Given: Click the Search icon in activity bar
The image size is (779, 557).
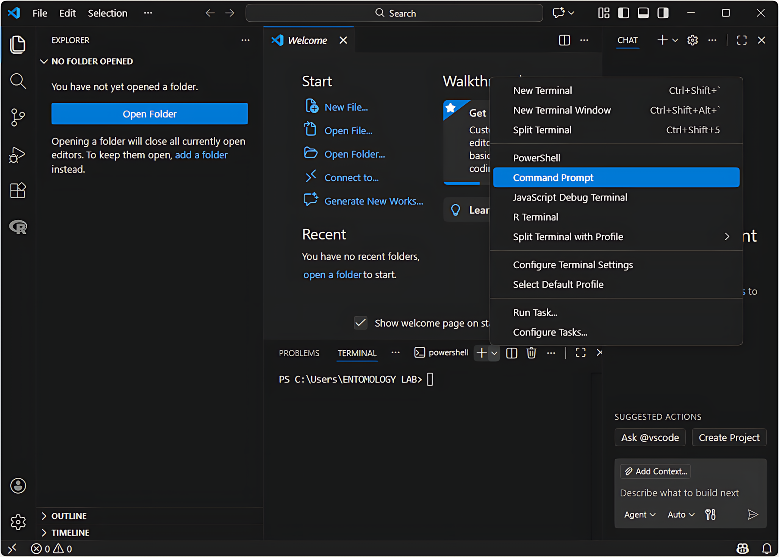Looking at the screenshot, I should 17,81.
